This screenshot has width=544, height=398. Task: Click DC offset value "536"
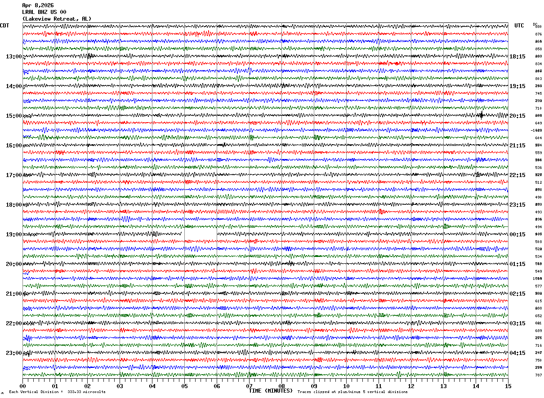pyautogui.click(x=538, y=168)
